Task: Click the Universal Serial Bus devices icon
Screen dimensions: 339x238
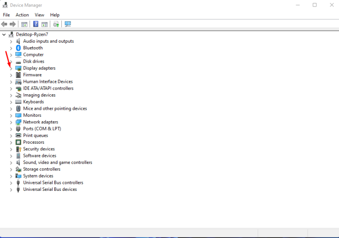Action: pos(18,190)
